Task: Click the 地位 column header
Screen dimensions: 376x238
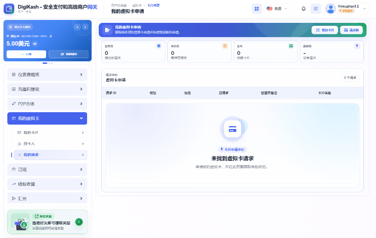Action: (x=188, y=93)
